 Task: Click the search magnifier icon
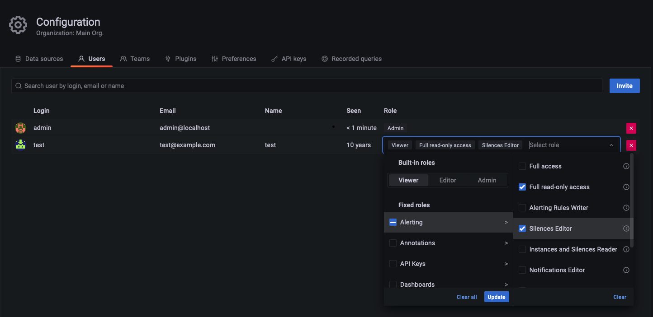point(19,85)
